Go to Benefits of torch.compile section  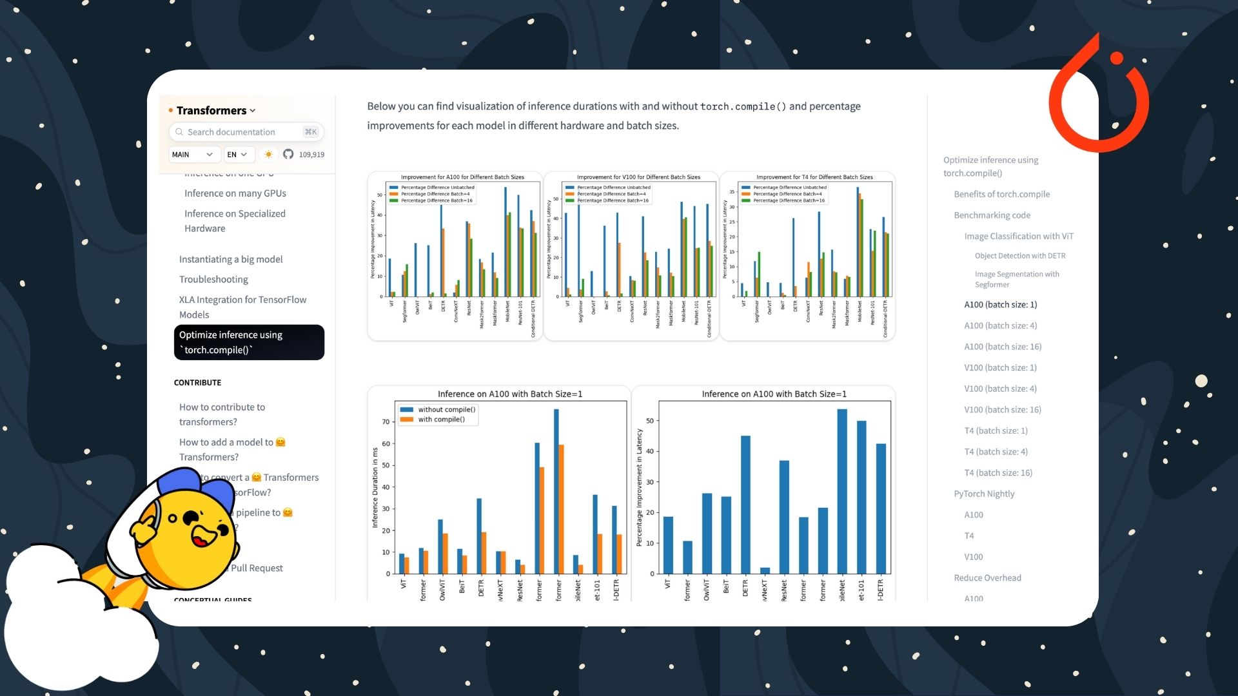coord(1001,194)
